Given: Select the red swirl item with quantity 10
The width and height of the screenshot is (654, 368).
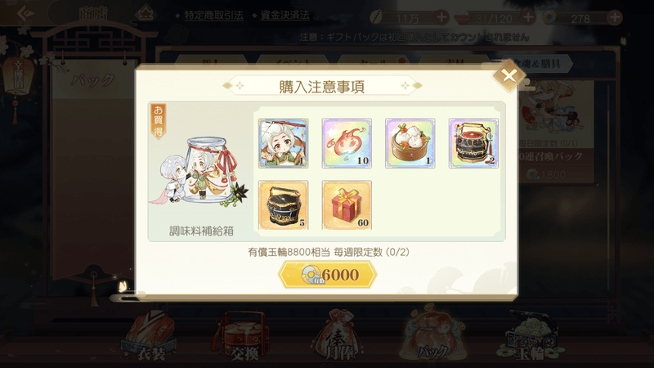Looking at the screenshot, I should pos(347,143).
